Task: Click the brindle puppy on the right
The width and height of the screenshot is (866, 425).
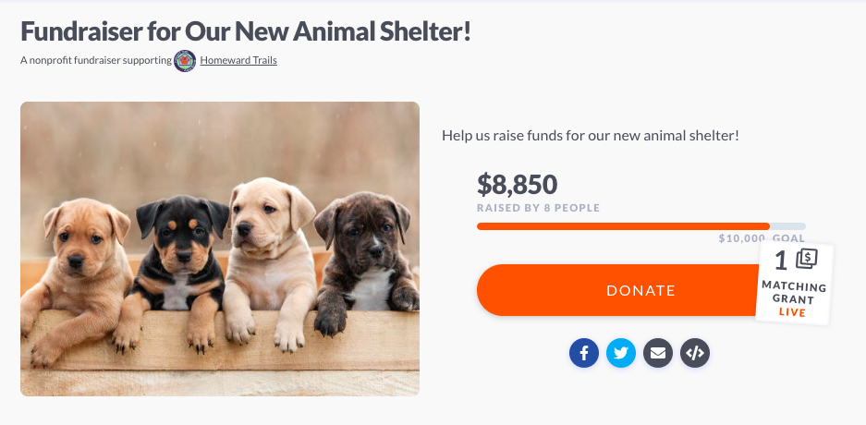Action: pyautogui.click(x=367, y=260)
